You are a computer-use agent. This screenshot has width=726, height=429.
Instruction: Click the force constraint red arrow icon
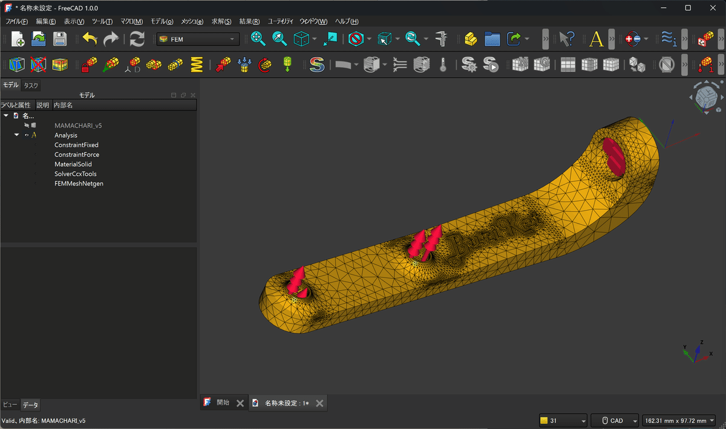[x=224, y=64]
